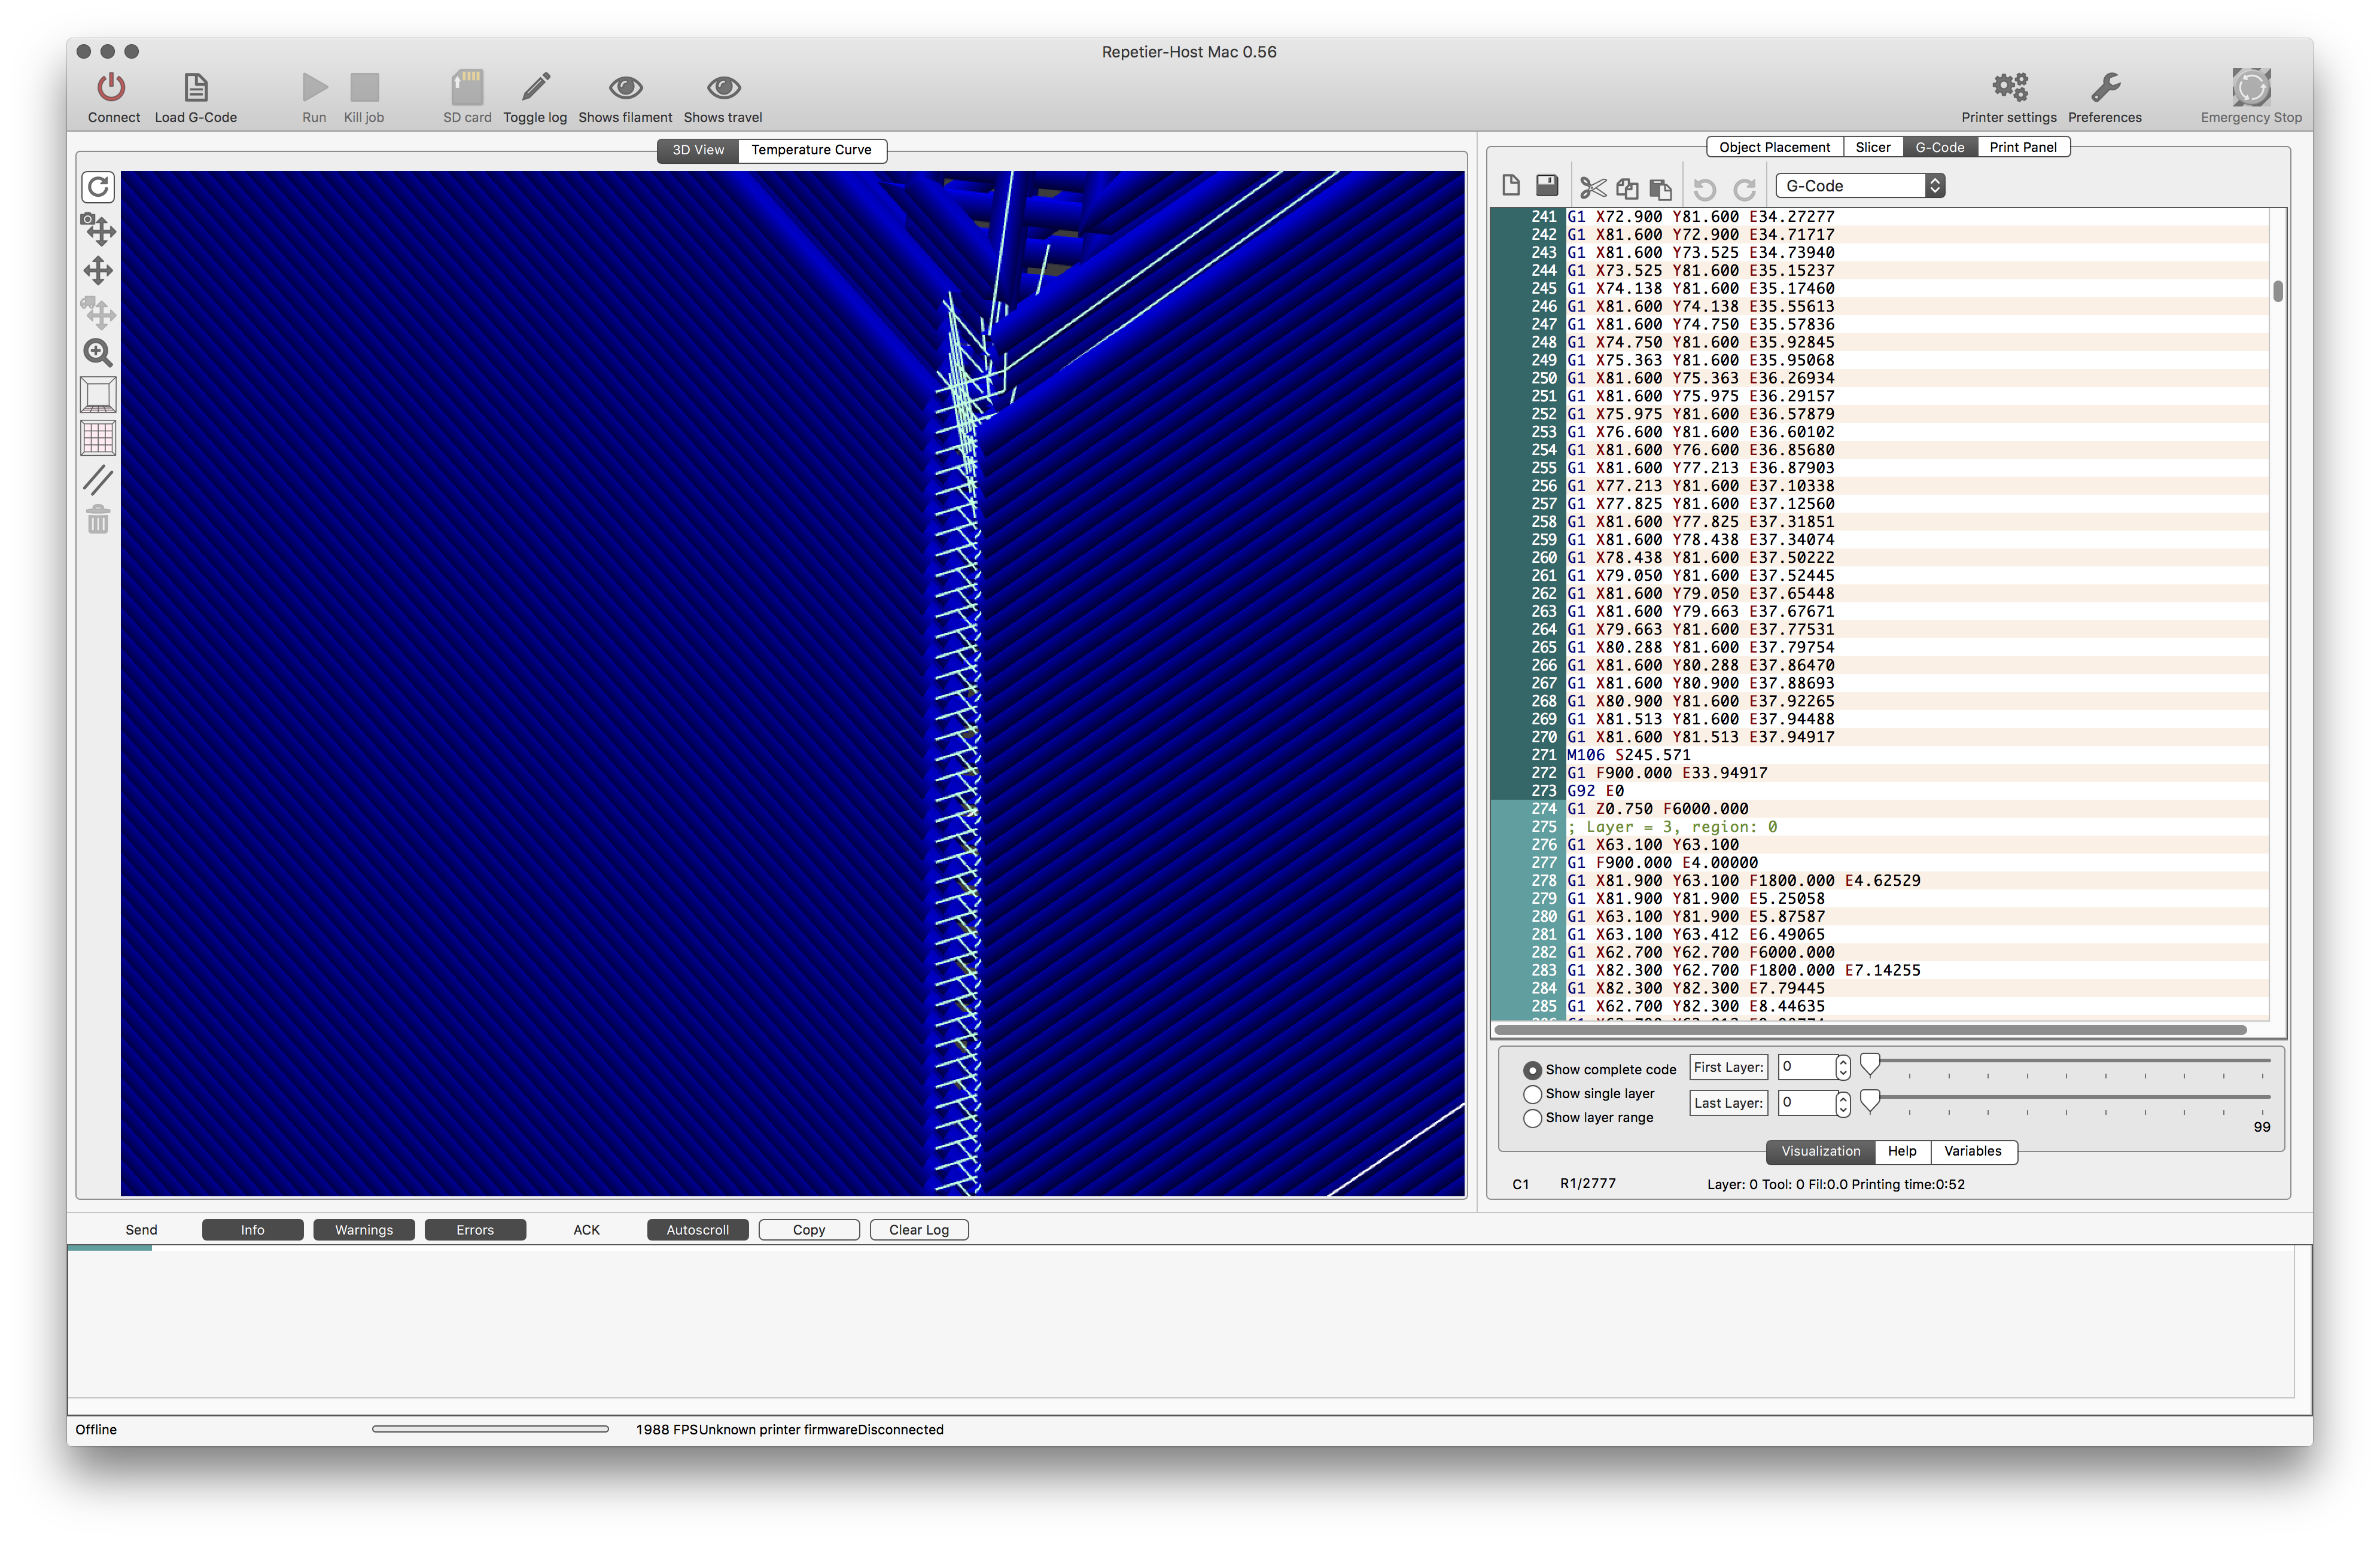Open the SD card manager
Image resolution: width=2380 pixels, height=1542 pixels.
click(x=467, y=88)
